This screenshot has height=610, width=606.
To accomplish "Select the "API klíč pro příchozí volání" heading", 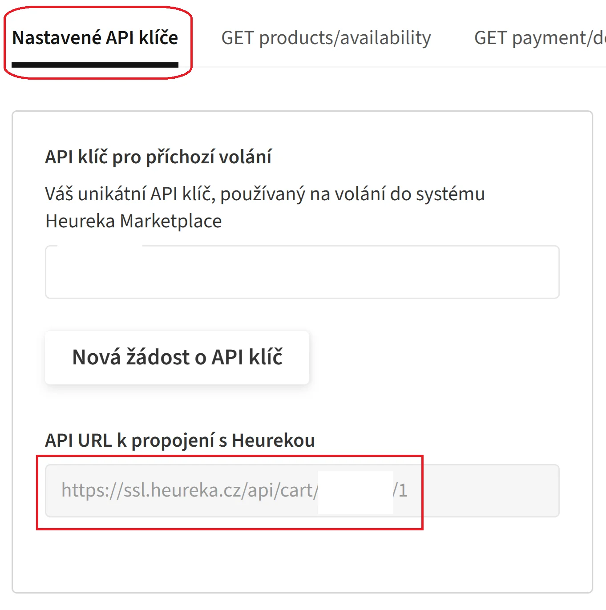I will click(158, 157).
